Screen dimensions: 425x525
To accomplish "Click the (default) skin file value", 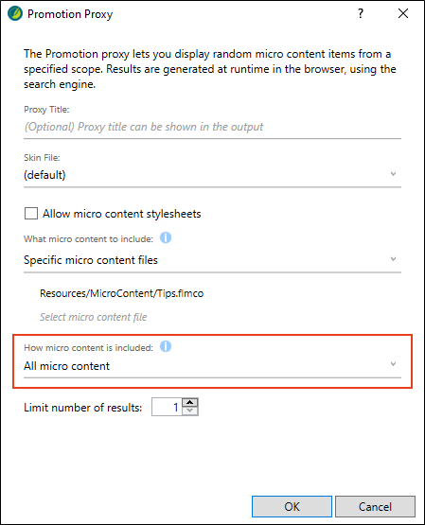I will (44, 175).
